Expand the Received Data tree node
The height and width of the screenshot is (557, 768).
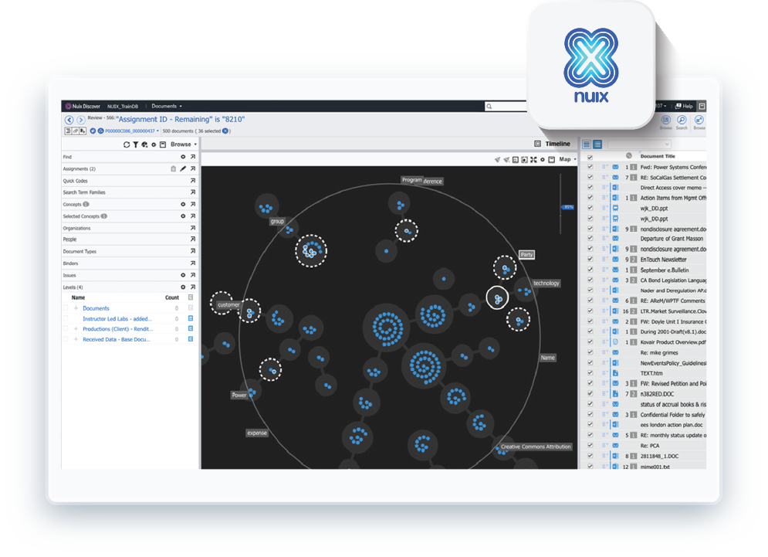click(76, 339)
